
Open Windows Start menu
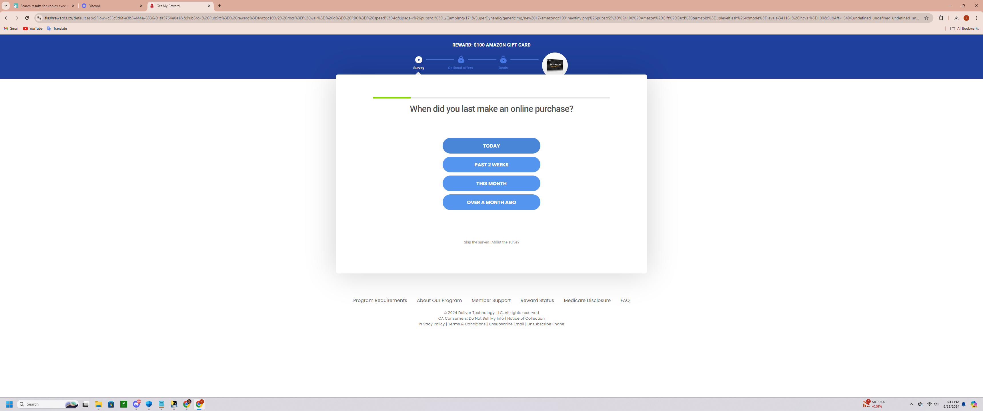click(x=9, y=404)
